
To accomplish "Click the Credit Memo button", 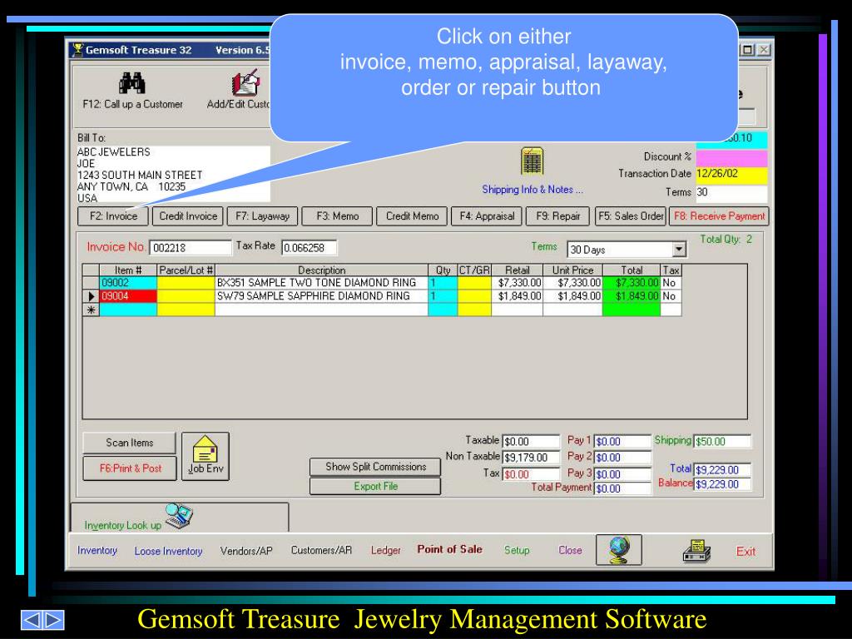I will click(412, 216).
